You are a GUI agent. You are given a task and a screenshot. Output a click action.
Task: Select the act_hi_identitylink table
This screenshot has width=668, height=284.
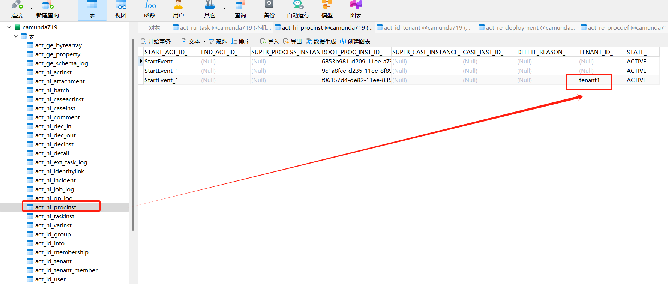pyautogui.click(x=59, y=171)
